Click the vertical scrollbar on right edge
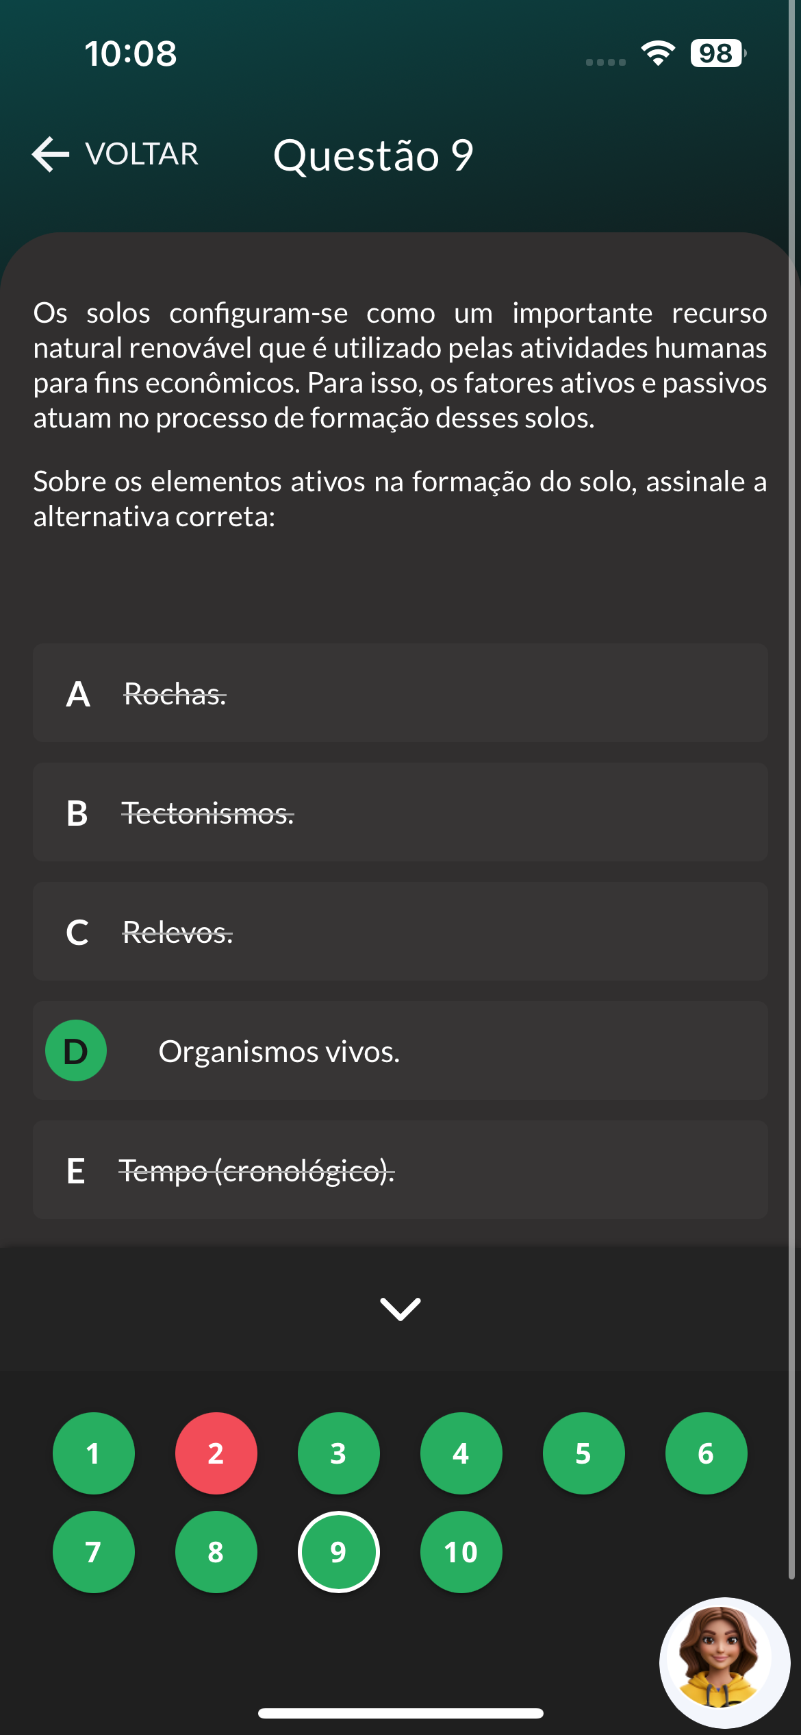This screenshot has width=801, height=1735. (x=791, y=822)
